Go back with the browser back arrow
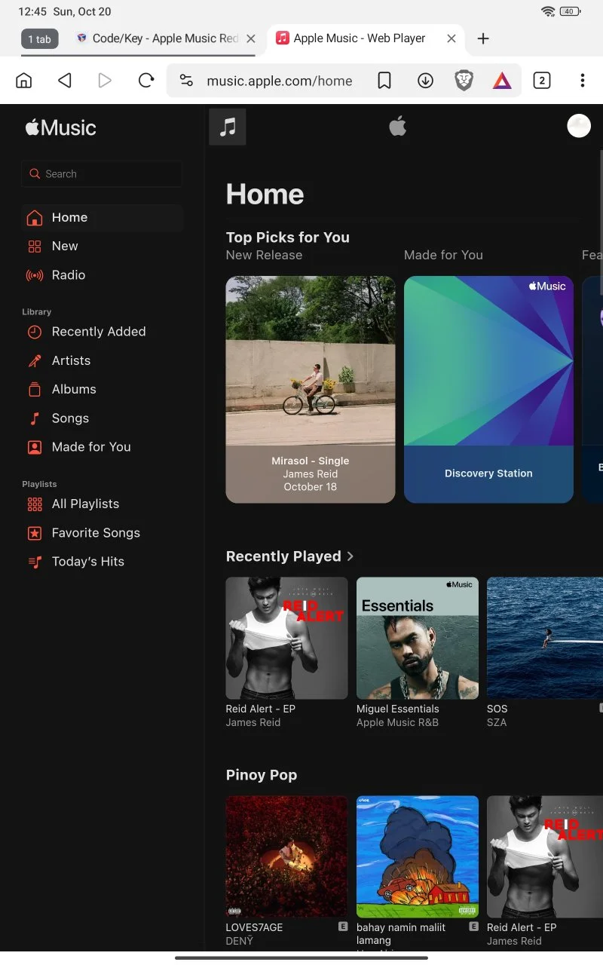603x965 pixels. pyautogui.click(x=65, y=81)
